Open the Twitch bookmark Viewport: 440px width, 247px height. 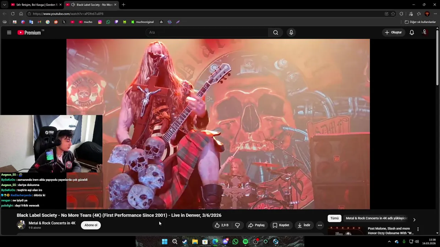coord(116,22)
